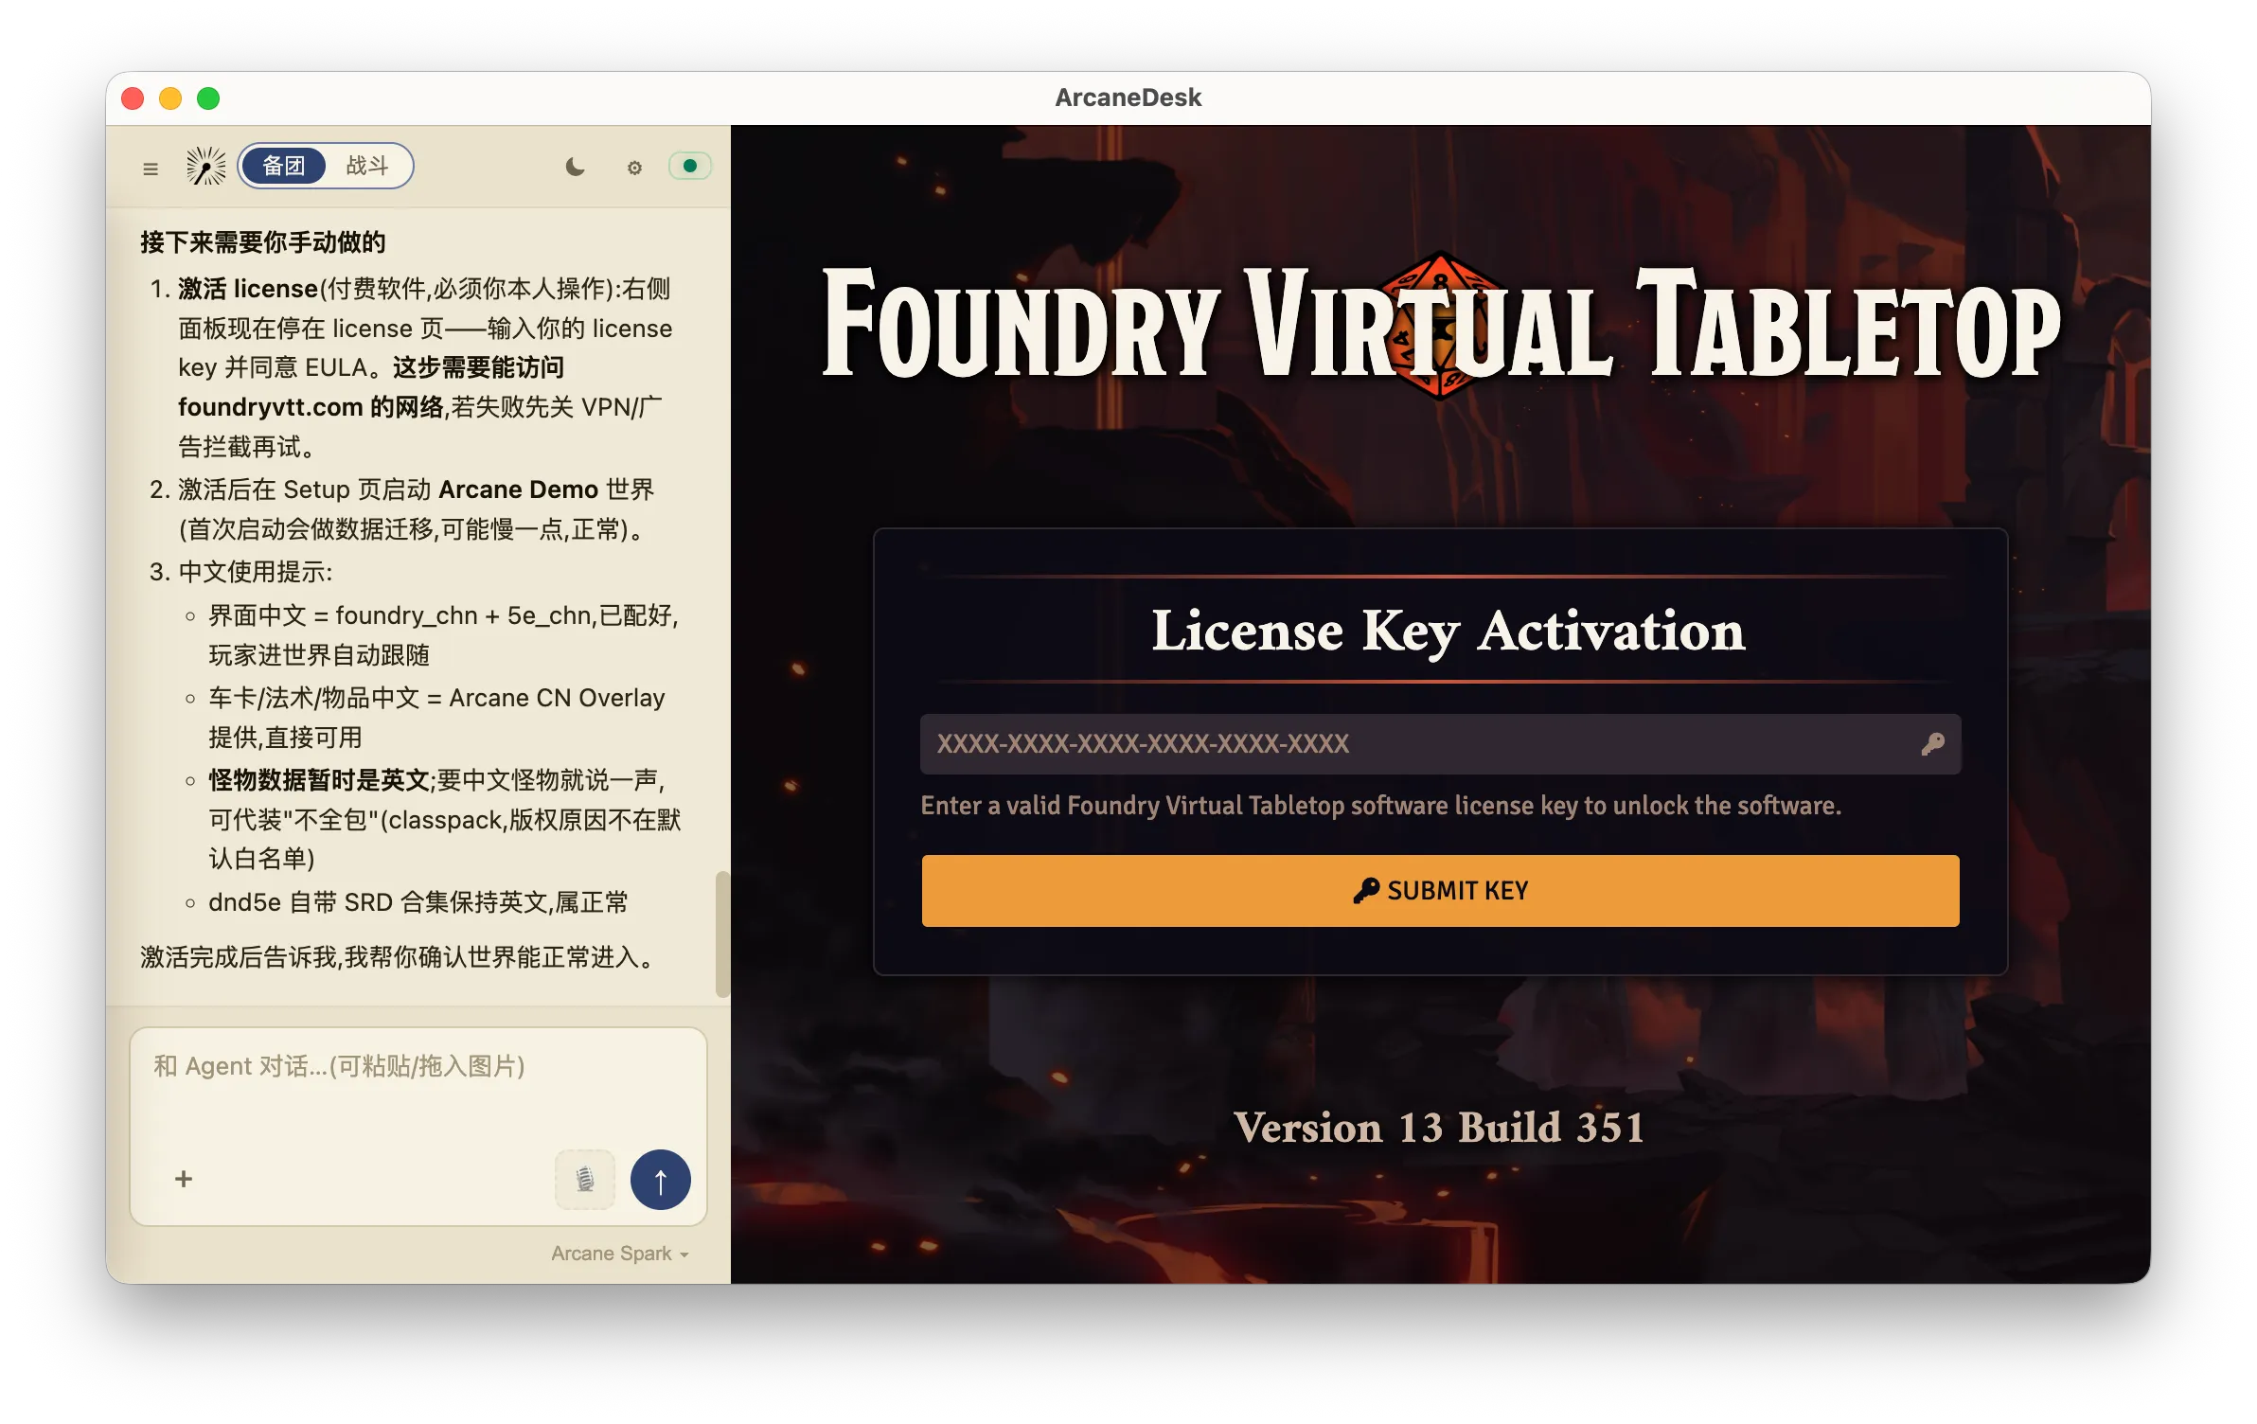2257x1424 pixels.
Task: Add attachment with the plus icon
Action: tap(184, 1179)
